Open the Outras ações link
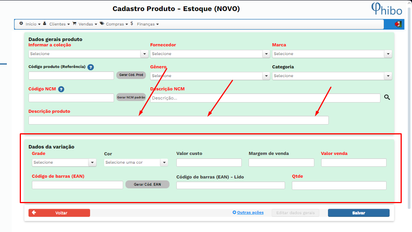This screenshot has height=232, width=412. point(250,213)
